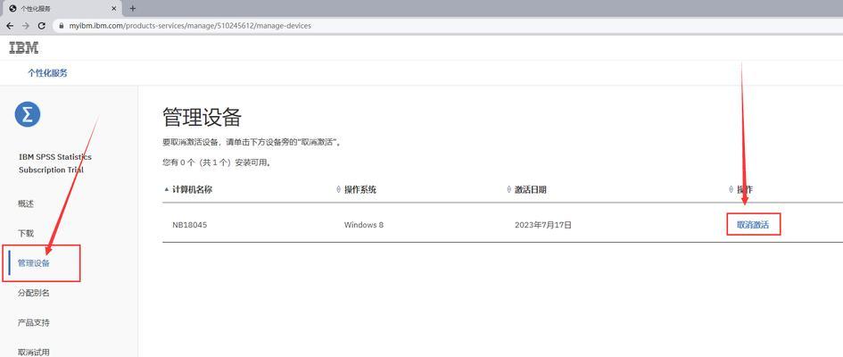Sort by 激活日期 column header

(x=531, y=189)
